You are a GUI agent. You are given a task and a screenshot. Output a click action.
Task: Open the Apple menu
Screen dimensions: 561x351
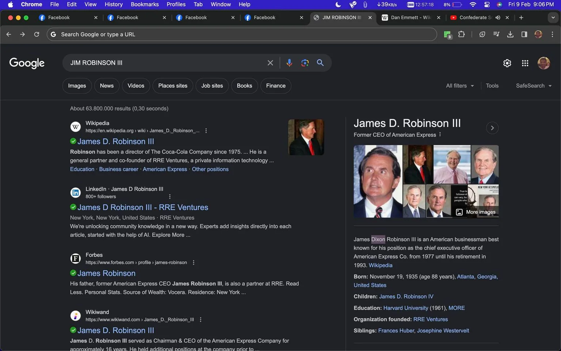10,4
